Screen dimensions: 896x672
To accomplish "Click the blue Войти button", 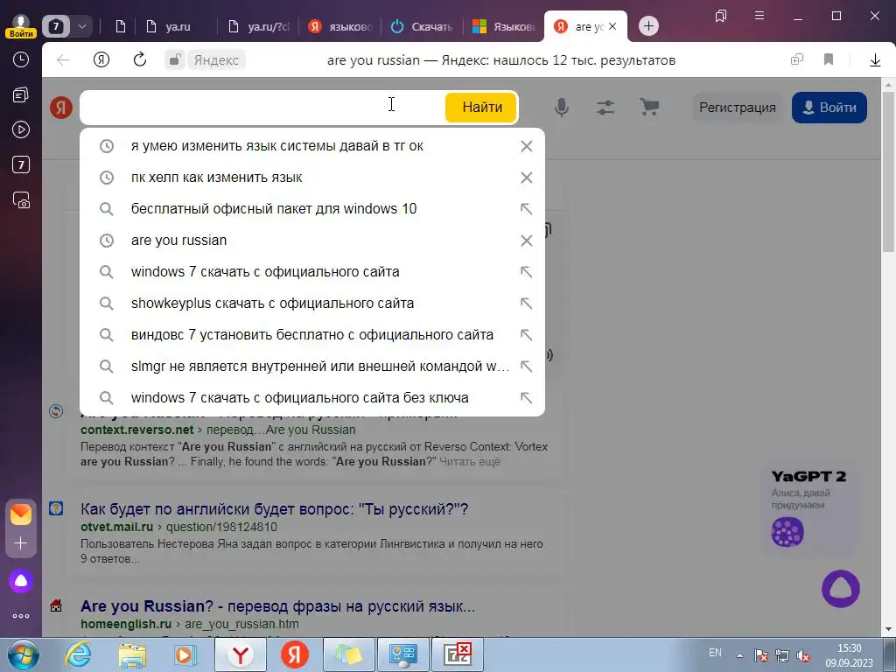I will pyautogui.click(x=829, y=108).
